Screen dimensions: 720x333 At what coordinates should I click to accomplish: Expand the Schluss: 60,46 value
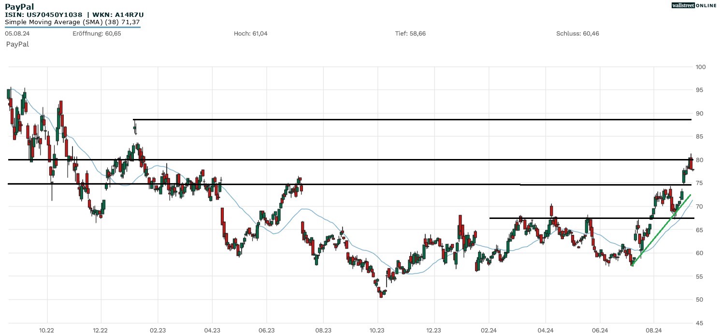[578, 34]
